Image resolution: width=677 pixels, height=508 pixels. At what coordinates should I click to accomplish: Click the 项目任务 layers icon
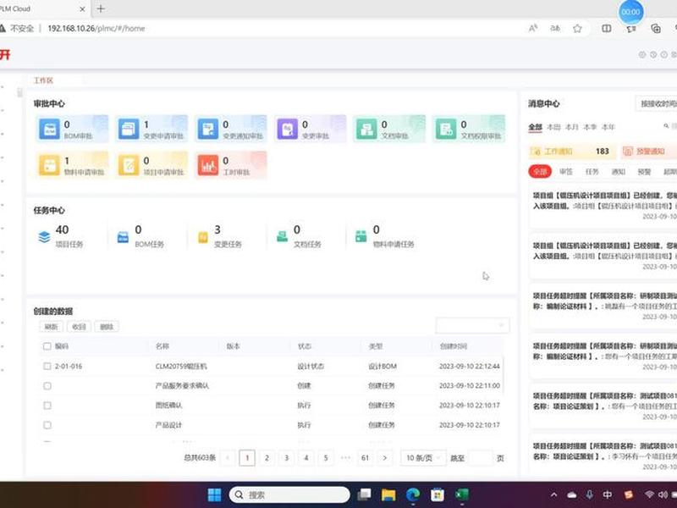(x=44, y=237)
